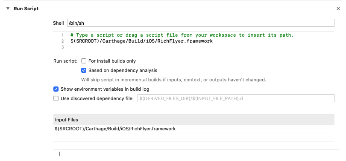Click the discovered dependency file path field

coord(236,98)
